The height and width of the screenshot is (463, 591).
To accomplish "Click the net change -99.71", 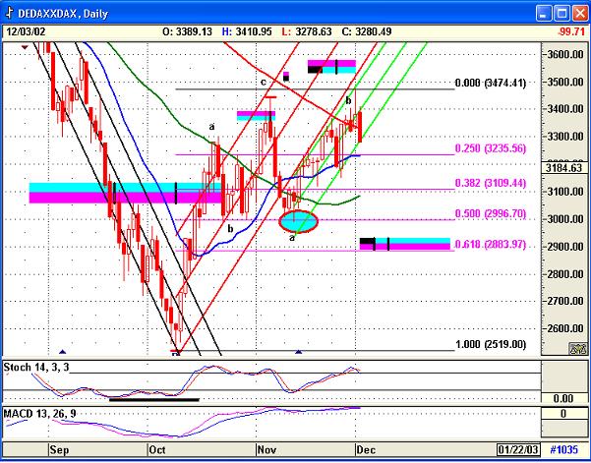I will click(x=571, y=31).
